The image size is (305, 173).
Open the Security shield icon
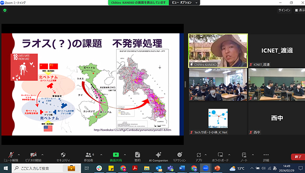[x=63, y=155]
